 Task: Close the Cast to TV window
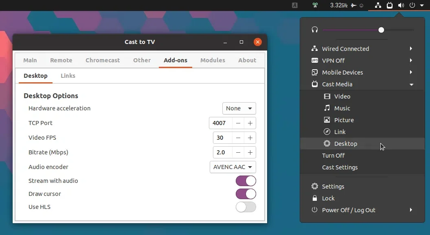click(257, 42)
